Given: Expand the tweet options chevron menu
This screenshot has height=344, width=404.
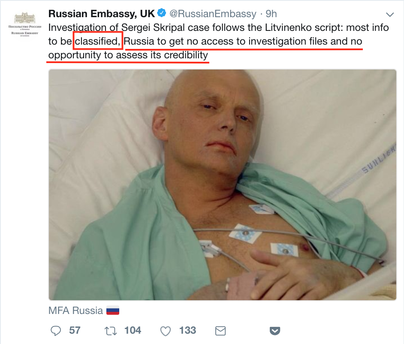Looking at the screenshot, I should click(x=390, y=14).
